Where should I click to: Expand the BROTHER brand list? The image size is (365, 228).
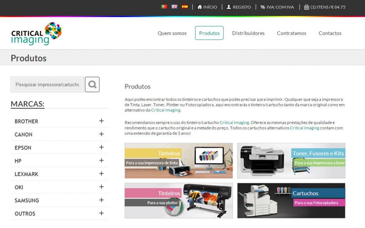(x=101, y=121)
